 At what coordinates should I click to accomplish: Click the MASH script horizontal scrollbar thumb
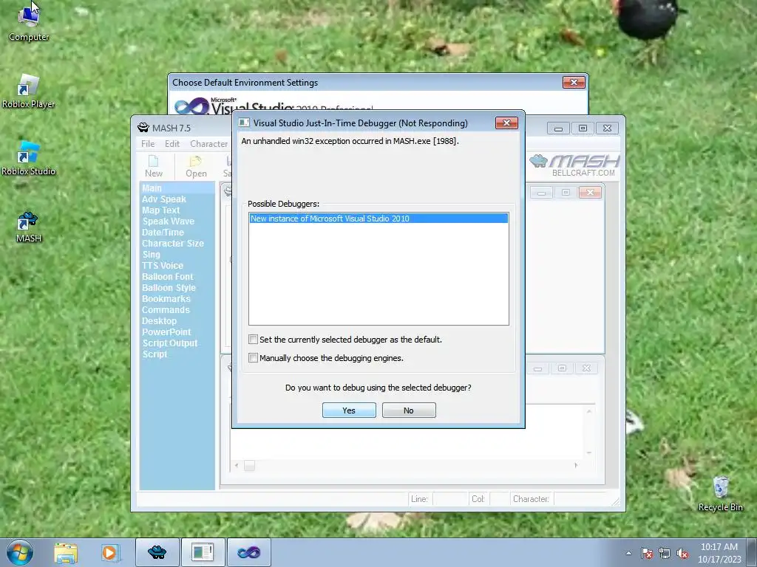249,466
